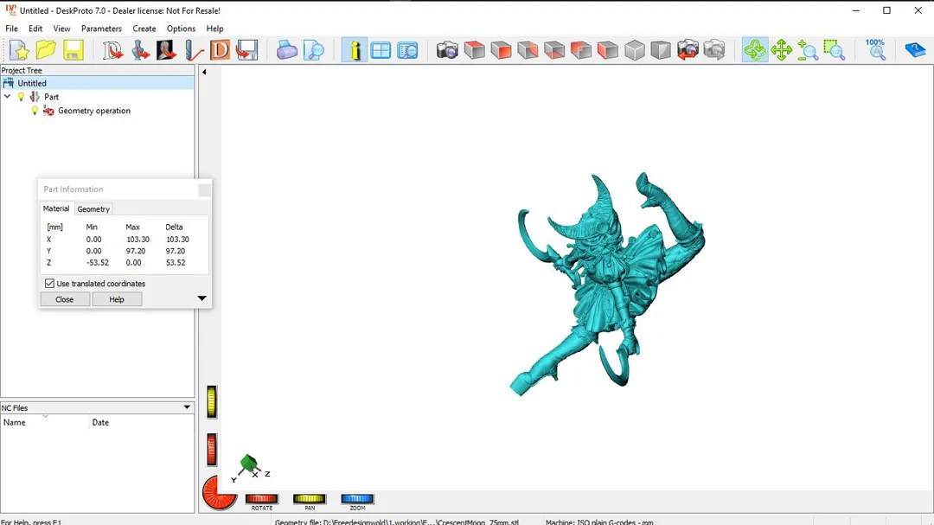934x525 pixels.
Task: Open the Help menu
Action: (x=214, y=29)
